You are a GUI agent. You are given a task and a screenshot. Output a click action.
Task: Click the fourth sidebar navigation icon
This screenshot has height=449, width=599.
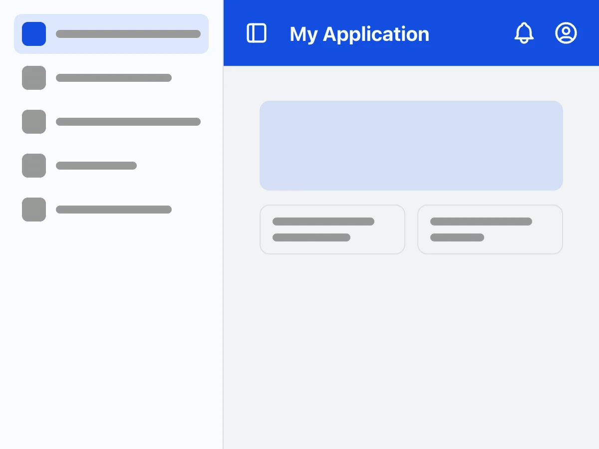point(34,165)
